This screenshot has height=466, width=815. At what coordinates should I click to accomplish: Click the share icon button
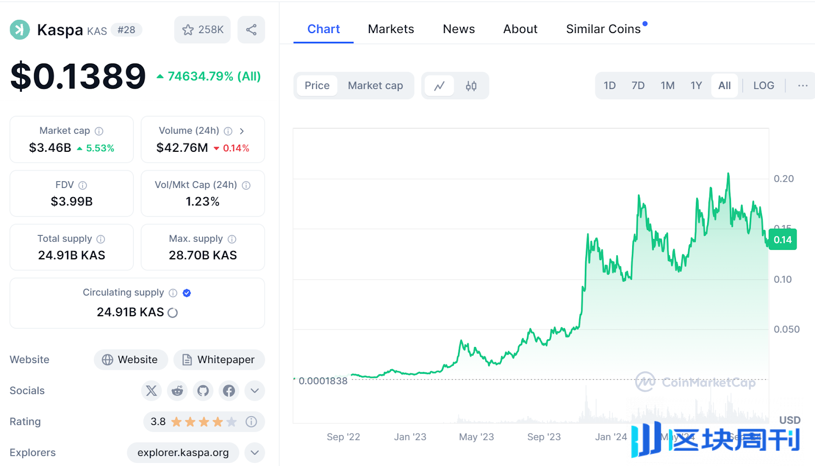[251, 30]
